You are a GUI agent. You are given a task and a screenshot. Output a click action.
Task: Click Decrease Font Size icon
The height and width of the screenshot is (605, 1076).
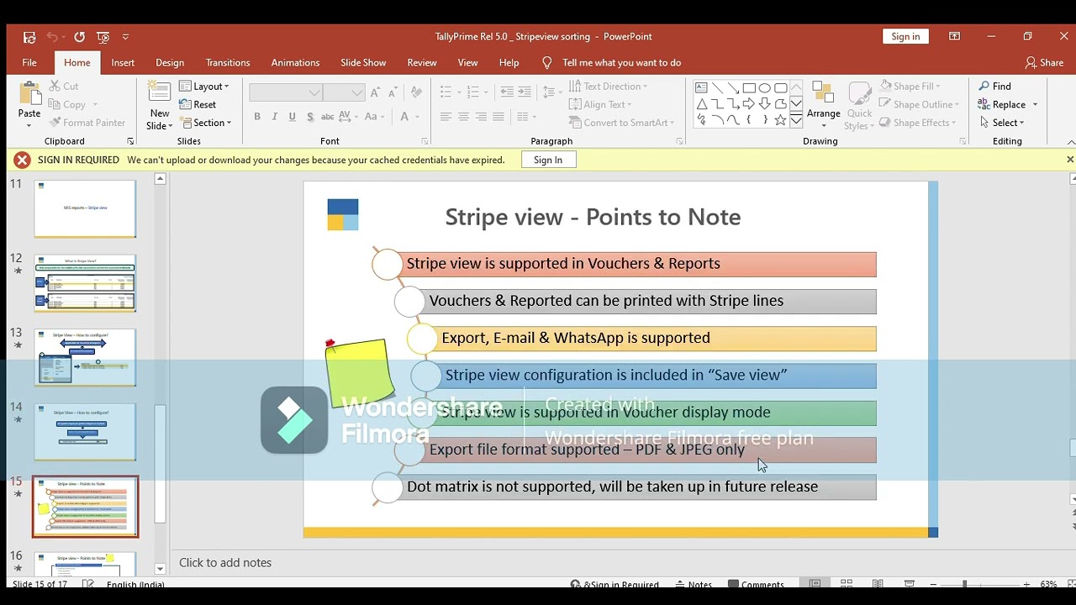coord(393,92)
